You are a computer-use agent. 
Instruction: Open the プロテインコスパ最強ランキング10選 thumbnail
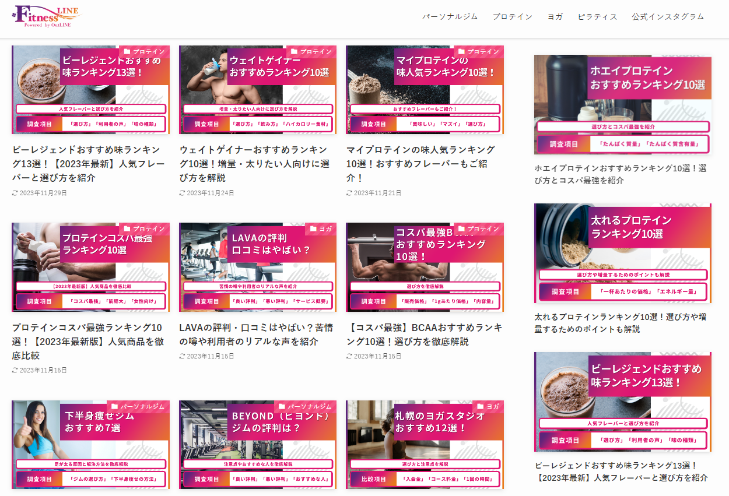click(90, 267)
